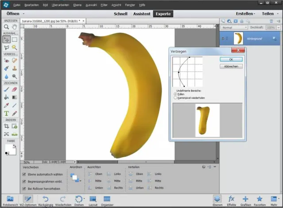Open the Fotobereich photo bin
Image resolution: width=283 pixels, height=208 pixels.
click(x=10, y=199)
